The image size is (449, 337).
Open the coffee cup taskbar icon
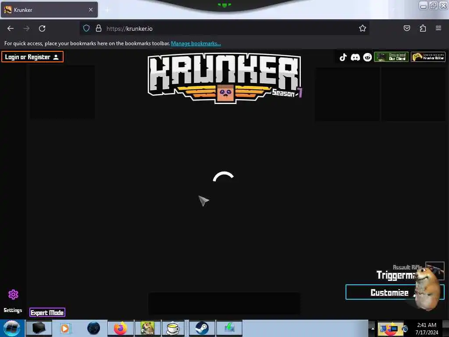pyautogui.click(x=173, y=328)
